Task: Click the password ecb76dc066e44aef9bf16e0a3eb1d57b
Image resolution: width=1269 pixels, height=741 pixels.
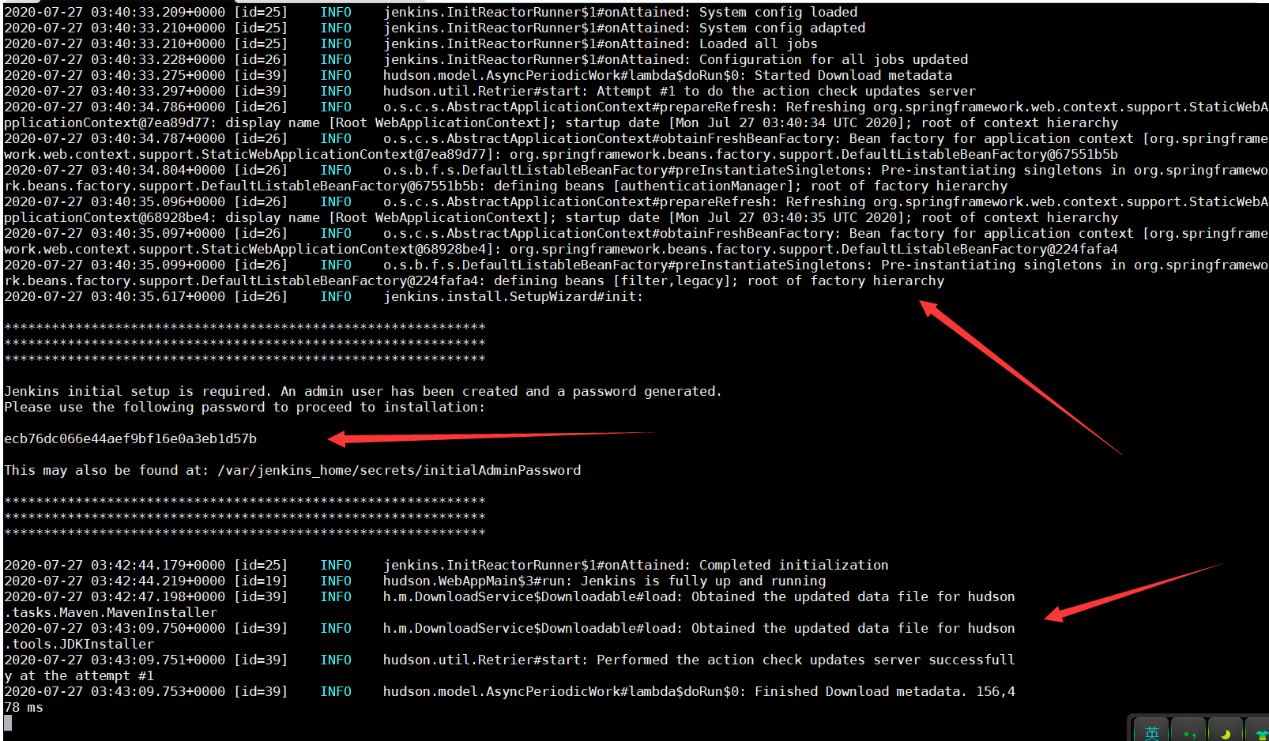Action: (130, 438)
